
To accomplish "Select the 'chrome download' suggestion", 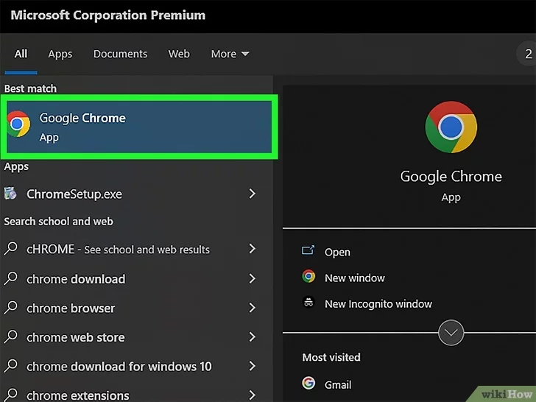I will click(x=136, y=278).
